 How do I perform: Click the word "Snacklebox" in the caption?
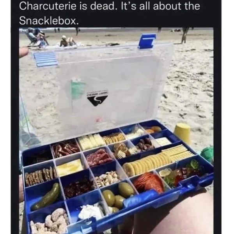point(48,20)
